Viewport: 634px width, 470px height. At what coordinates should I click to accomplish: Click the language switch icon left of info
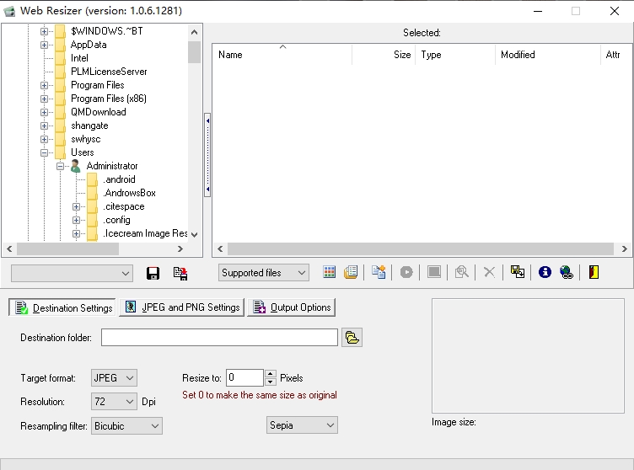tap(518, 272)
